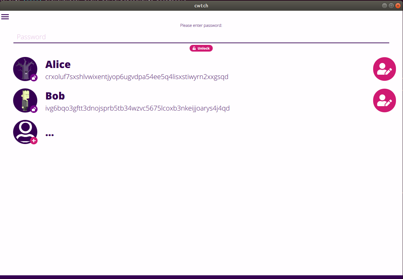The width and height of the screenshot is (403, 279).
Task: Minimize the cwtch window
Action: pos(385,6)
